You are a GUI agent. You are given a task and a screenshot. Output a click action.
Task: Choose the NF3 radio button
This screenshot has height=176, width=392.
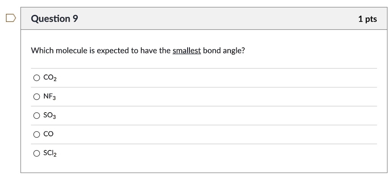click(x=36, y=97)
